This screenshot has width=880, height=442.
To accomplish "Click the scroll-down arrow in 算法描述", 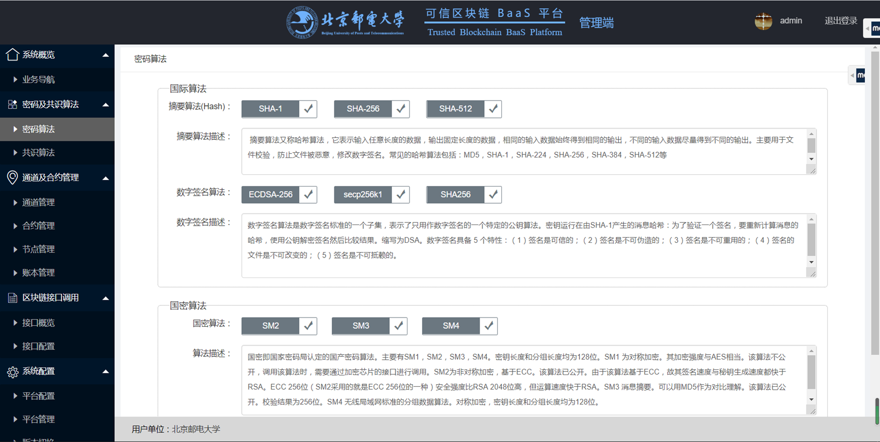I will [x=811, y=400].
